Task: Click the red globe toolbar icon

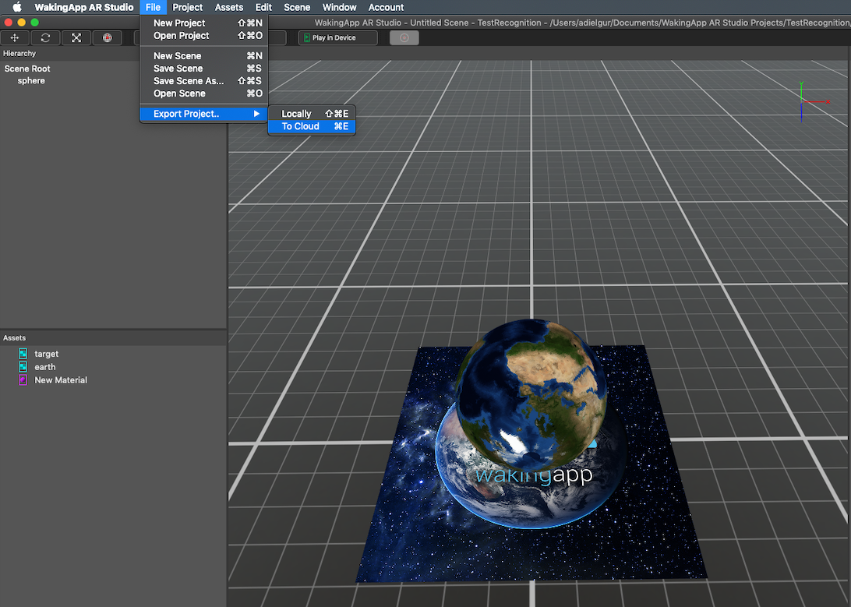Action: click(x=107, y=37)
